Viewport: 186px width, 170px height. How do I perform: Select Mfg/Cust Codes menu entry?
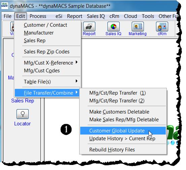click(48, 71)
